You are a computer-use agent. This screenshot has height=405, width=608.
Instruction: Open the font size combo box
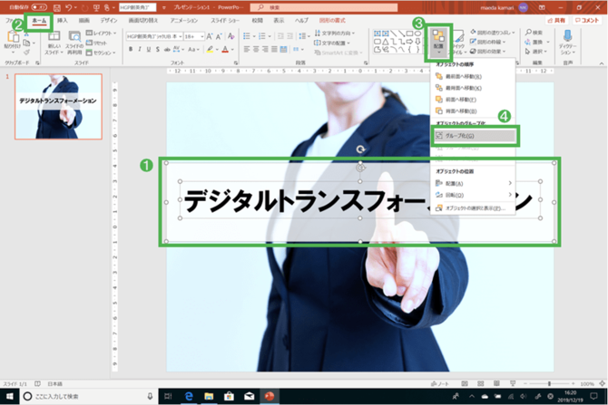194,36
